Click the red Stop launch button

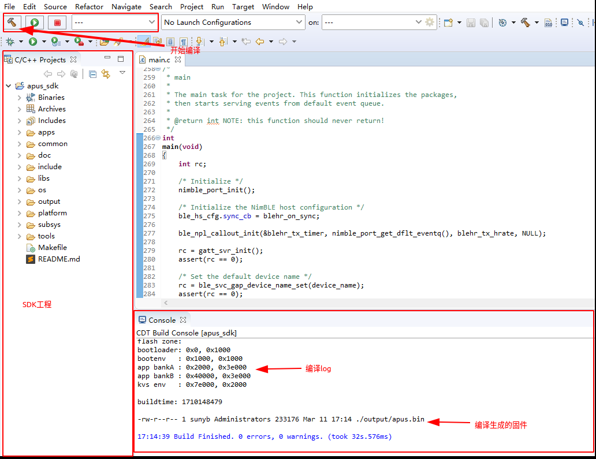[57, 23]
